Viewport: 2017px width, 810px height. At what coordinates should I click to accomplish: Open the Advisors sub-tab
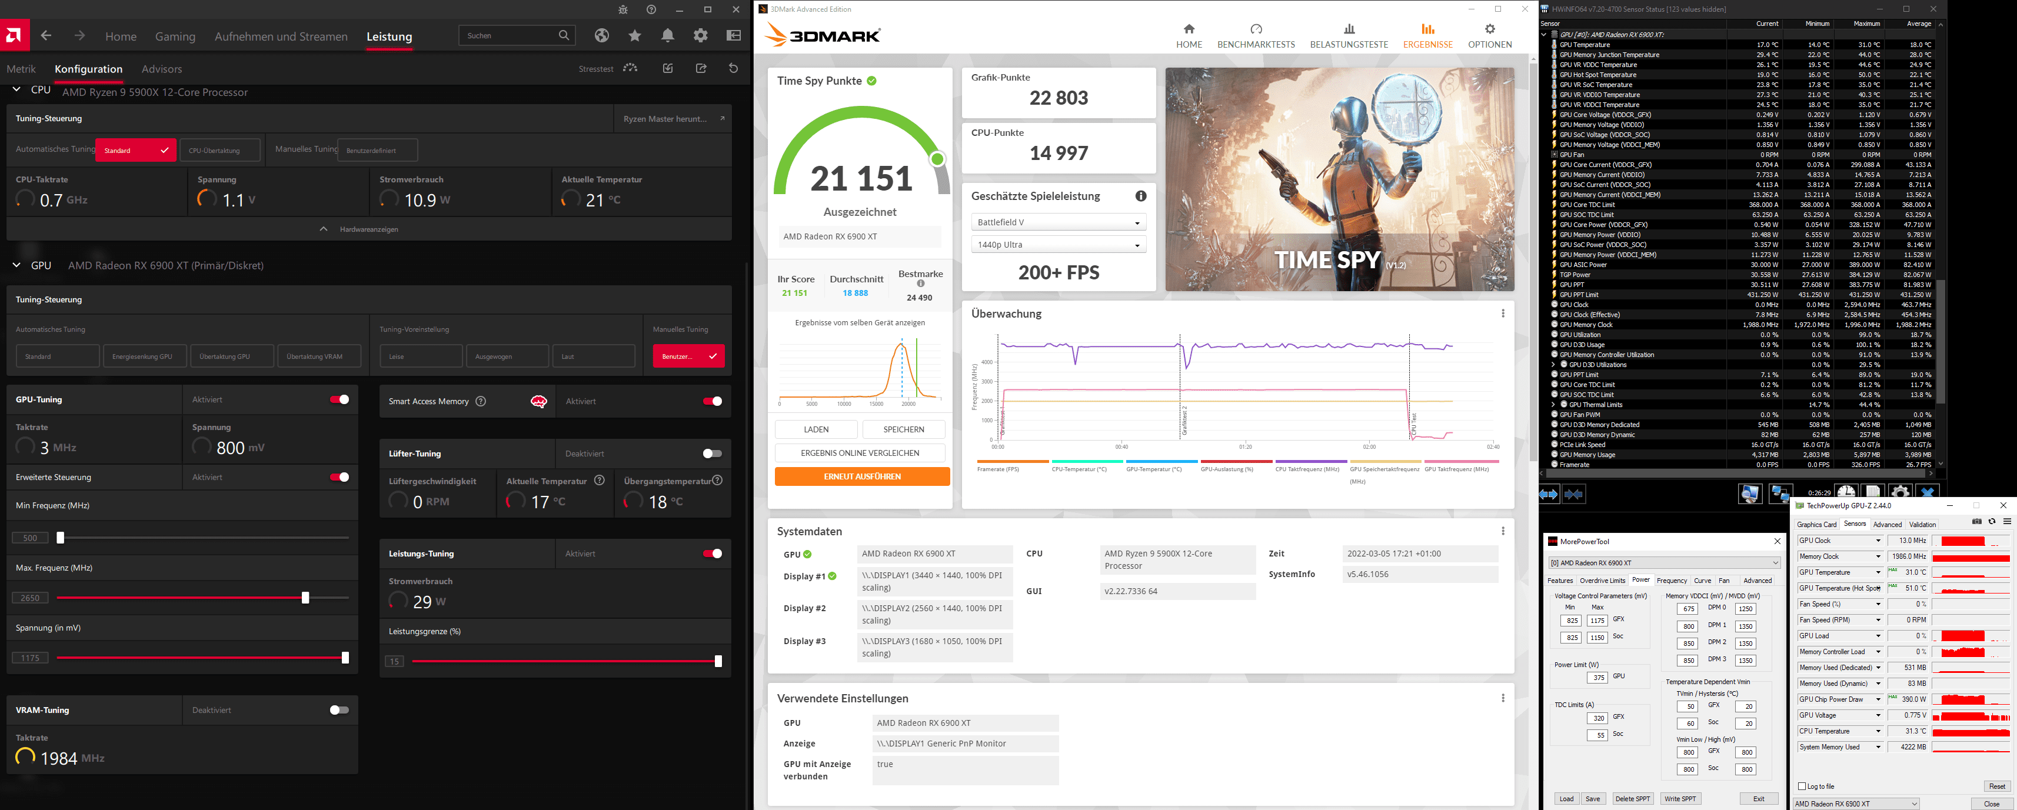tap(162, 69)
